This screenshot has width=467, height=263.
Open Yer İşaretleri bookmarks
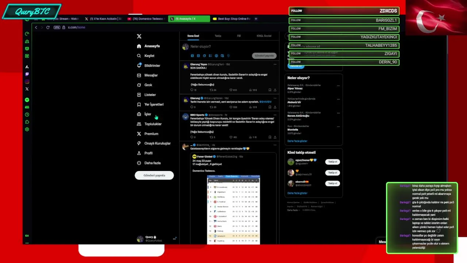tap(150, 104)
